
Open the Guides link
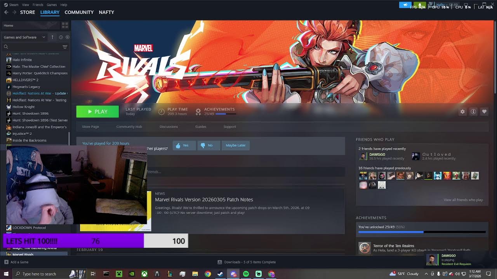pos(201,127)
